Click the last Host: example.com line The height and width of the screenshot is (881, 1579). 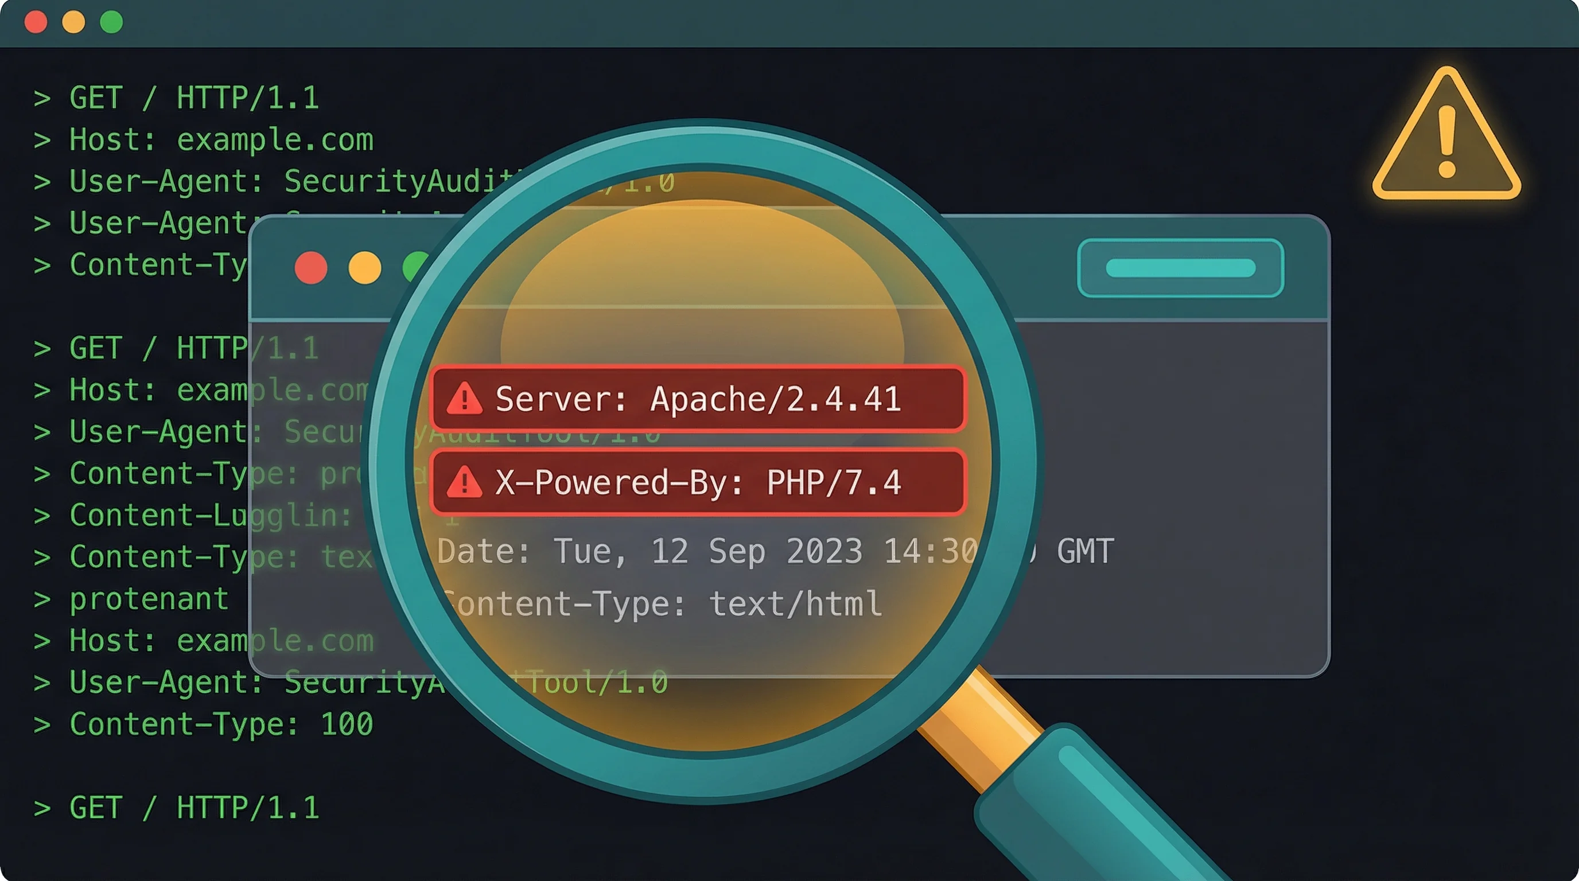(204, 641)
